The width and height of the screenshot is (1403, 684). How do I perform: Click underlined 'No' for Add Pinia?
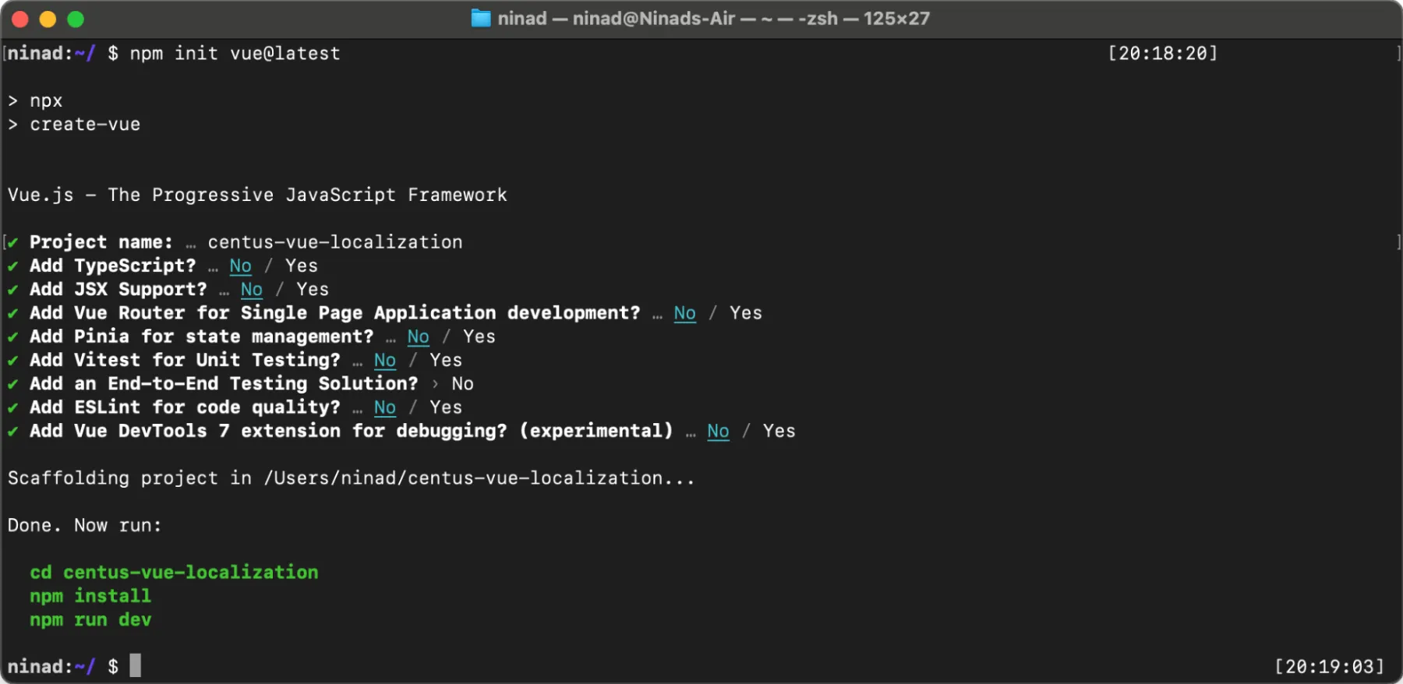coord(419,337)
